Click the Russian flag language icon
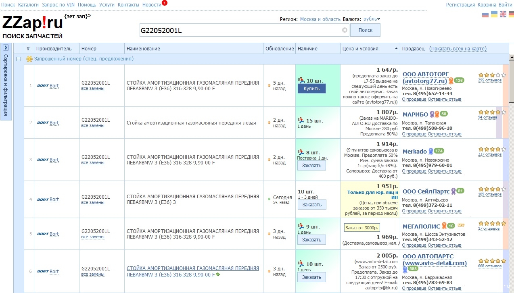 485,15
